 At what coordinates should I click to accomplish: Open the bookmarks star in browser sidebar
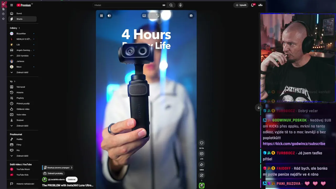[3, 19]
